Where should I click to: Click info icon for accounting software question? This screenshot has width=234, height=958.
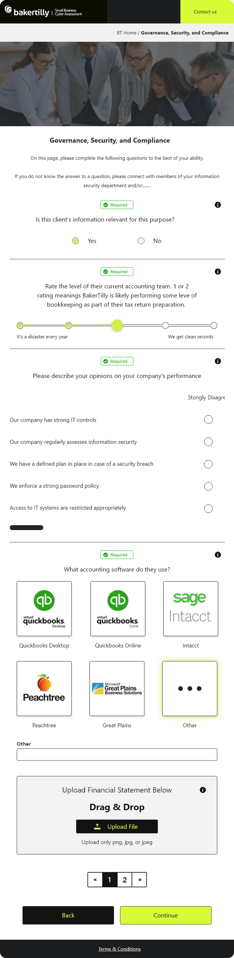tap(218, 554)
